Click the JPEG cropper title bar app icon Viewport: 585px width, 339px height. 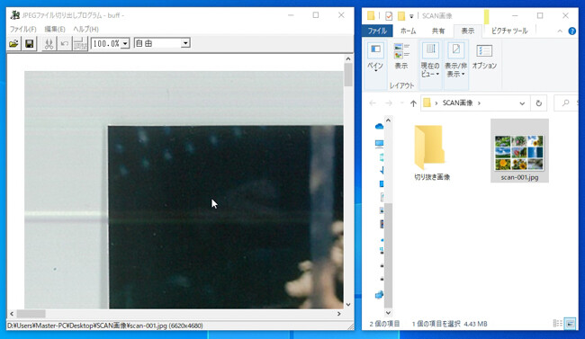tap(15, 15)
